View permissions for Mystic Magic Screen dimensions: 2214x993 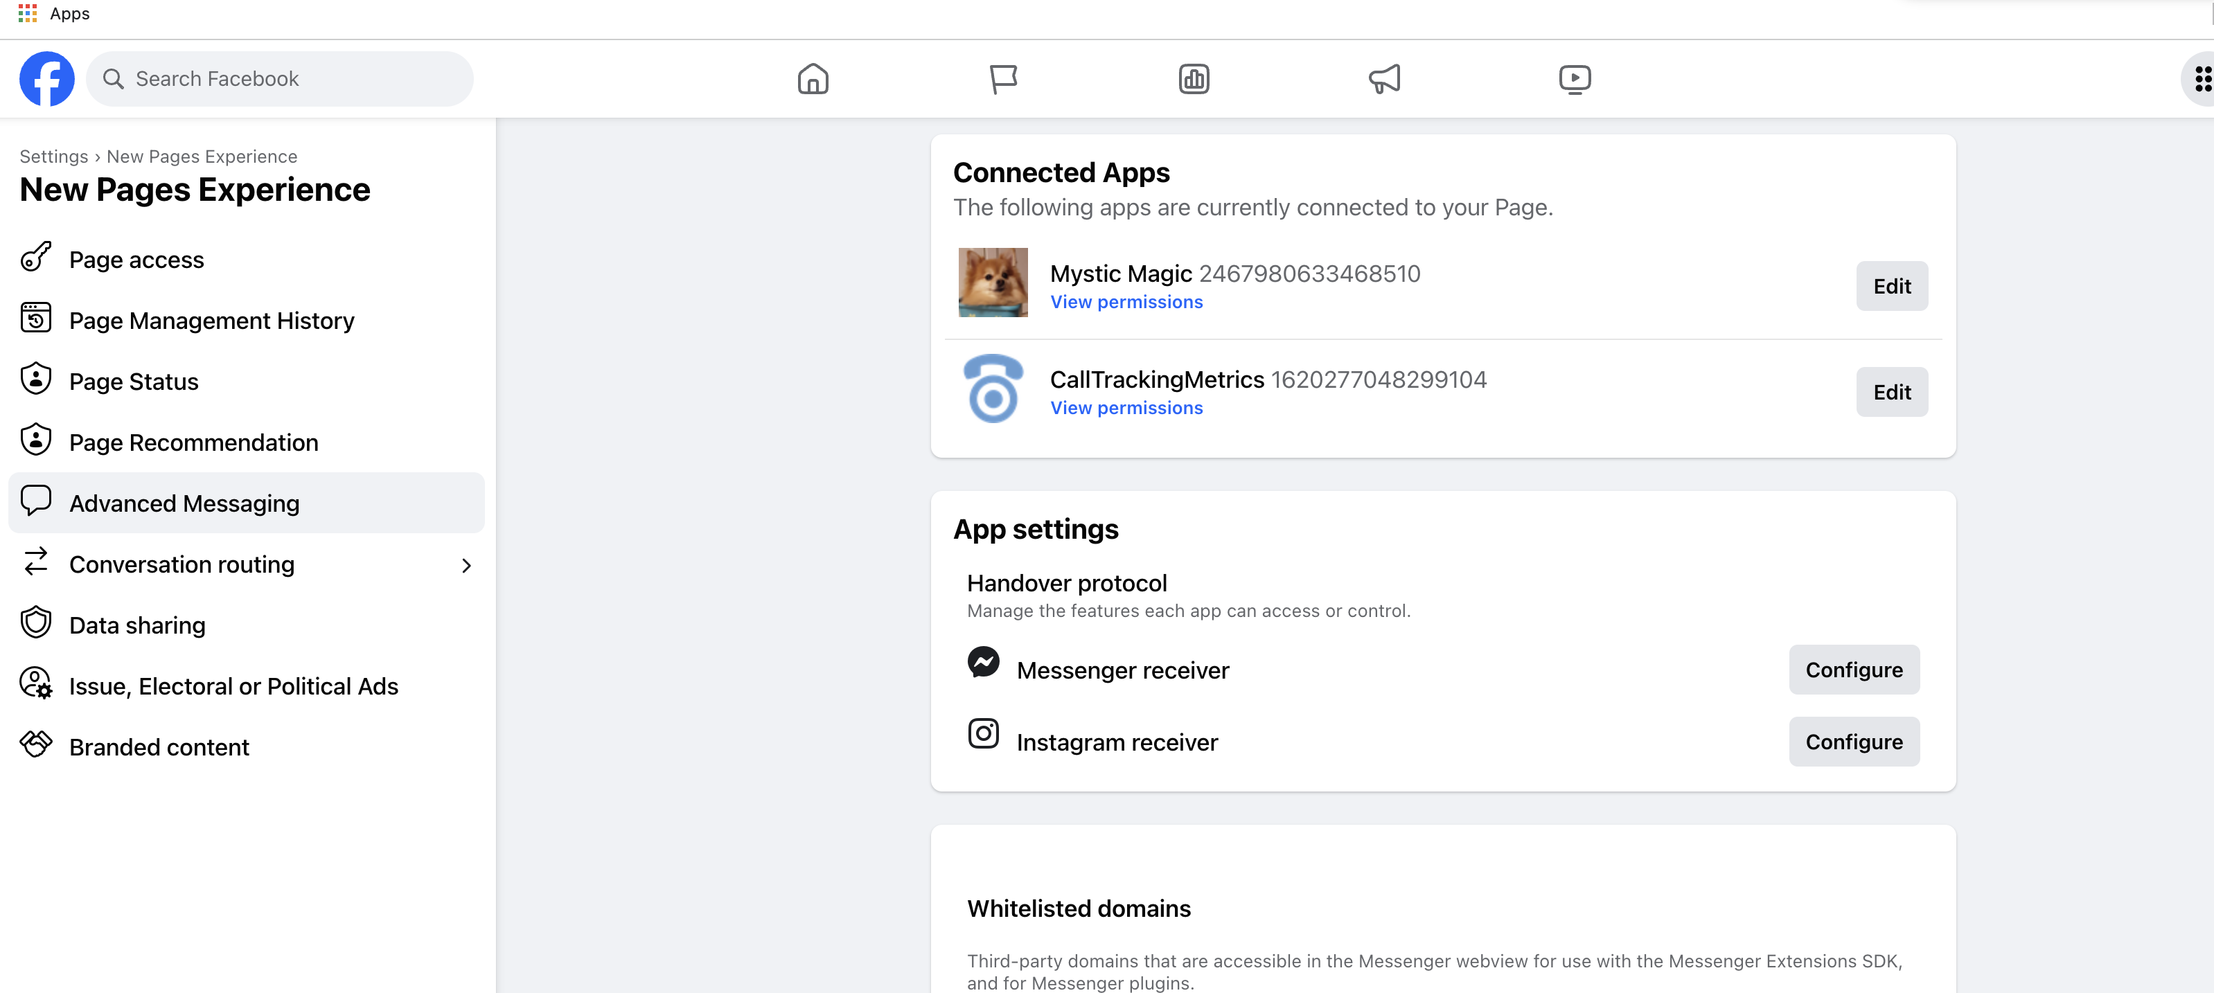1126,303
